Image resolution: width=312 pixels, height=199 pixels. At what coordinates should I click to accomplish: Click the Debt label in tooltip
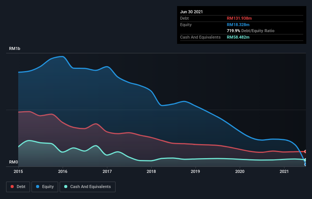(x=184, y=18)
